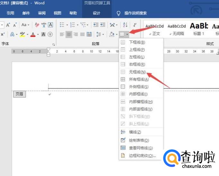The height and width of the screenshot is (176, 219).
Task: Apply the 无间隔 style
Action: (177, 30)
